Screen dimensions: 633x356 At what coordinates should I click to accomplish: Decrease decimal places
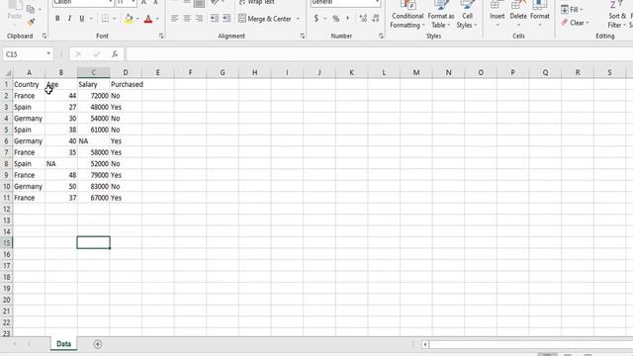pyautogui.click(x=376, y=19)
